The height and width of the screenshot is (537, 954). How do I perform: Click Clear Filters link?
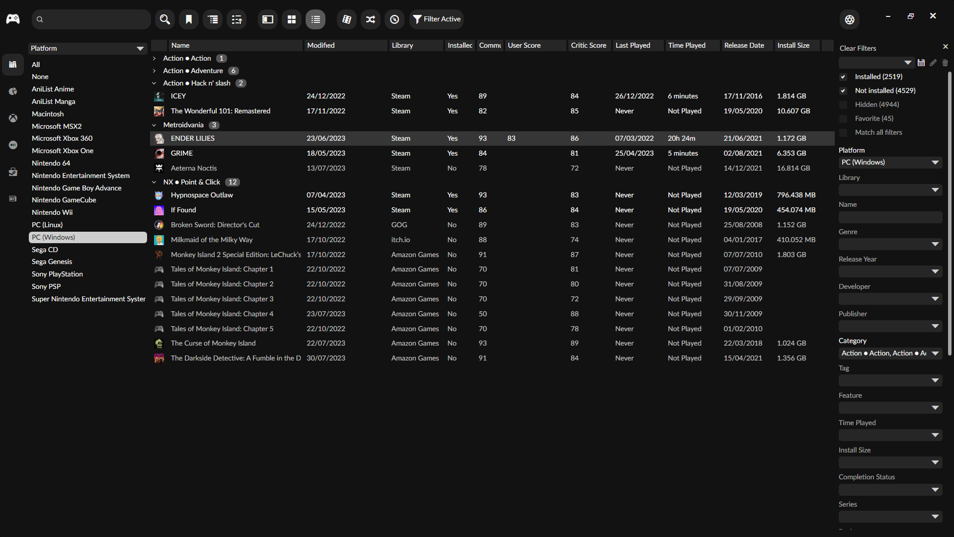pyautogui.click(x=858, y=48)
